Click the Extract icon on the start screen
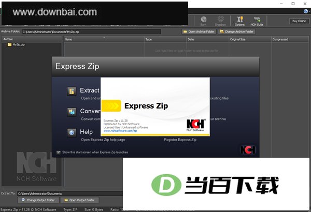The height and width of the screenshot is (212, 311). pyautogui.click(x=72, y=91)
